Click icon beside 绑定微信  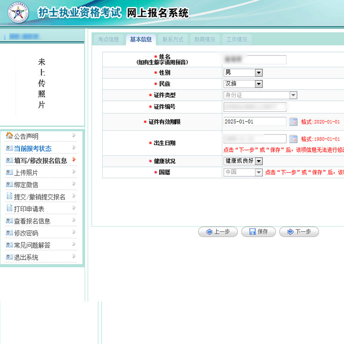tap(9, 184)
